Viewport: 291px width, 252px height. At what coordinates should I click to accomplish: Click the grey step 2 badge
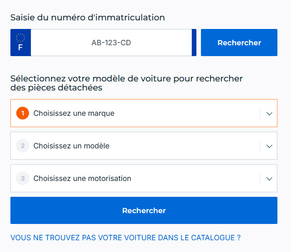[22, 146]
